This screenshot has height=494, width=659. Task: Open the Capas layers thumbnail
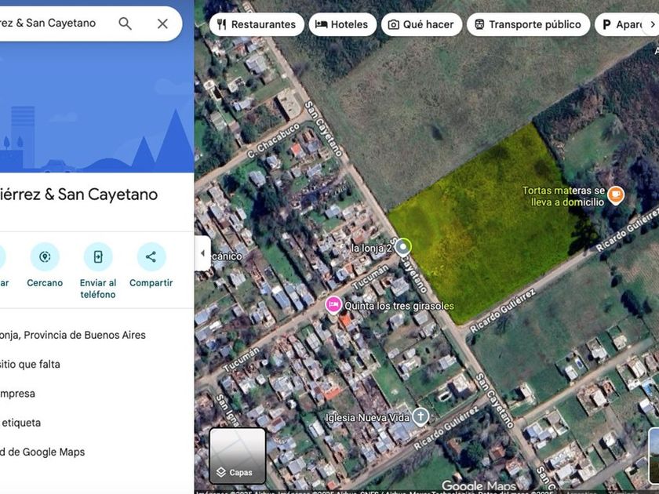click(238, 456)
